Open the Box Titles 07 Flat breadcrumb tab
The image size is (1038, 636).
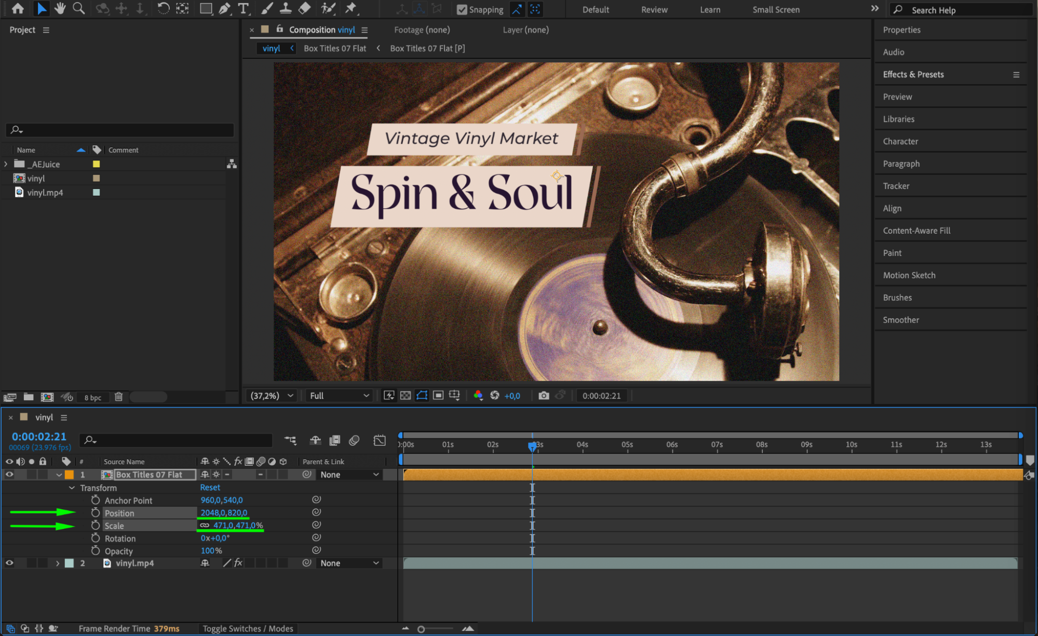click(x=335, y=48)
